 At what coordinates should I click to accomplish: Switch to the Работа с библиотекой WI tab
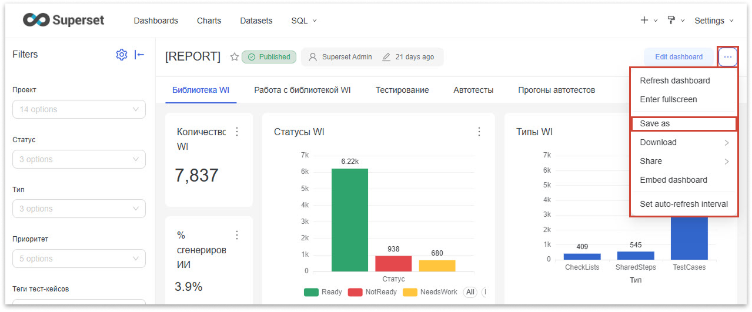click(302, 90)
